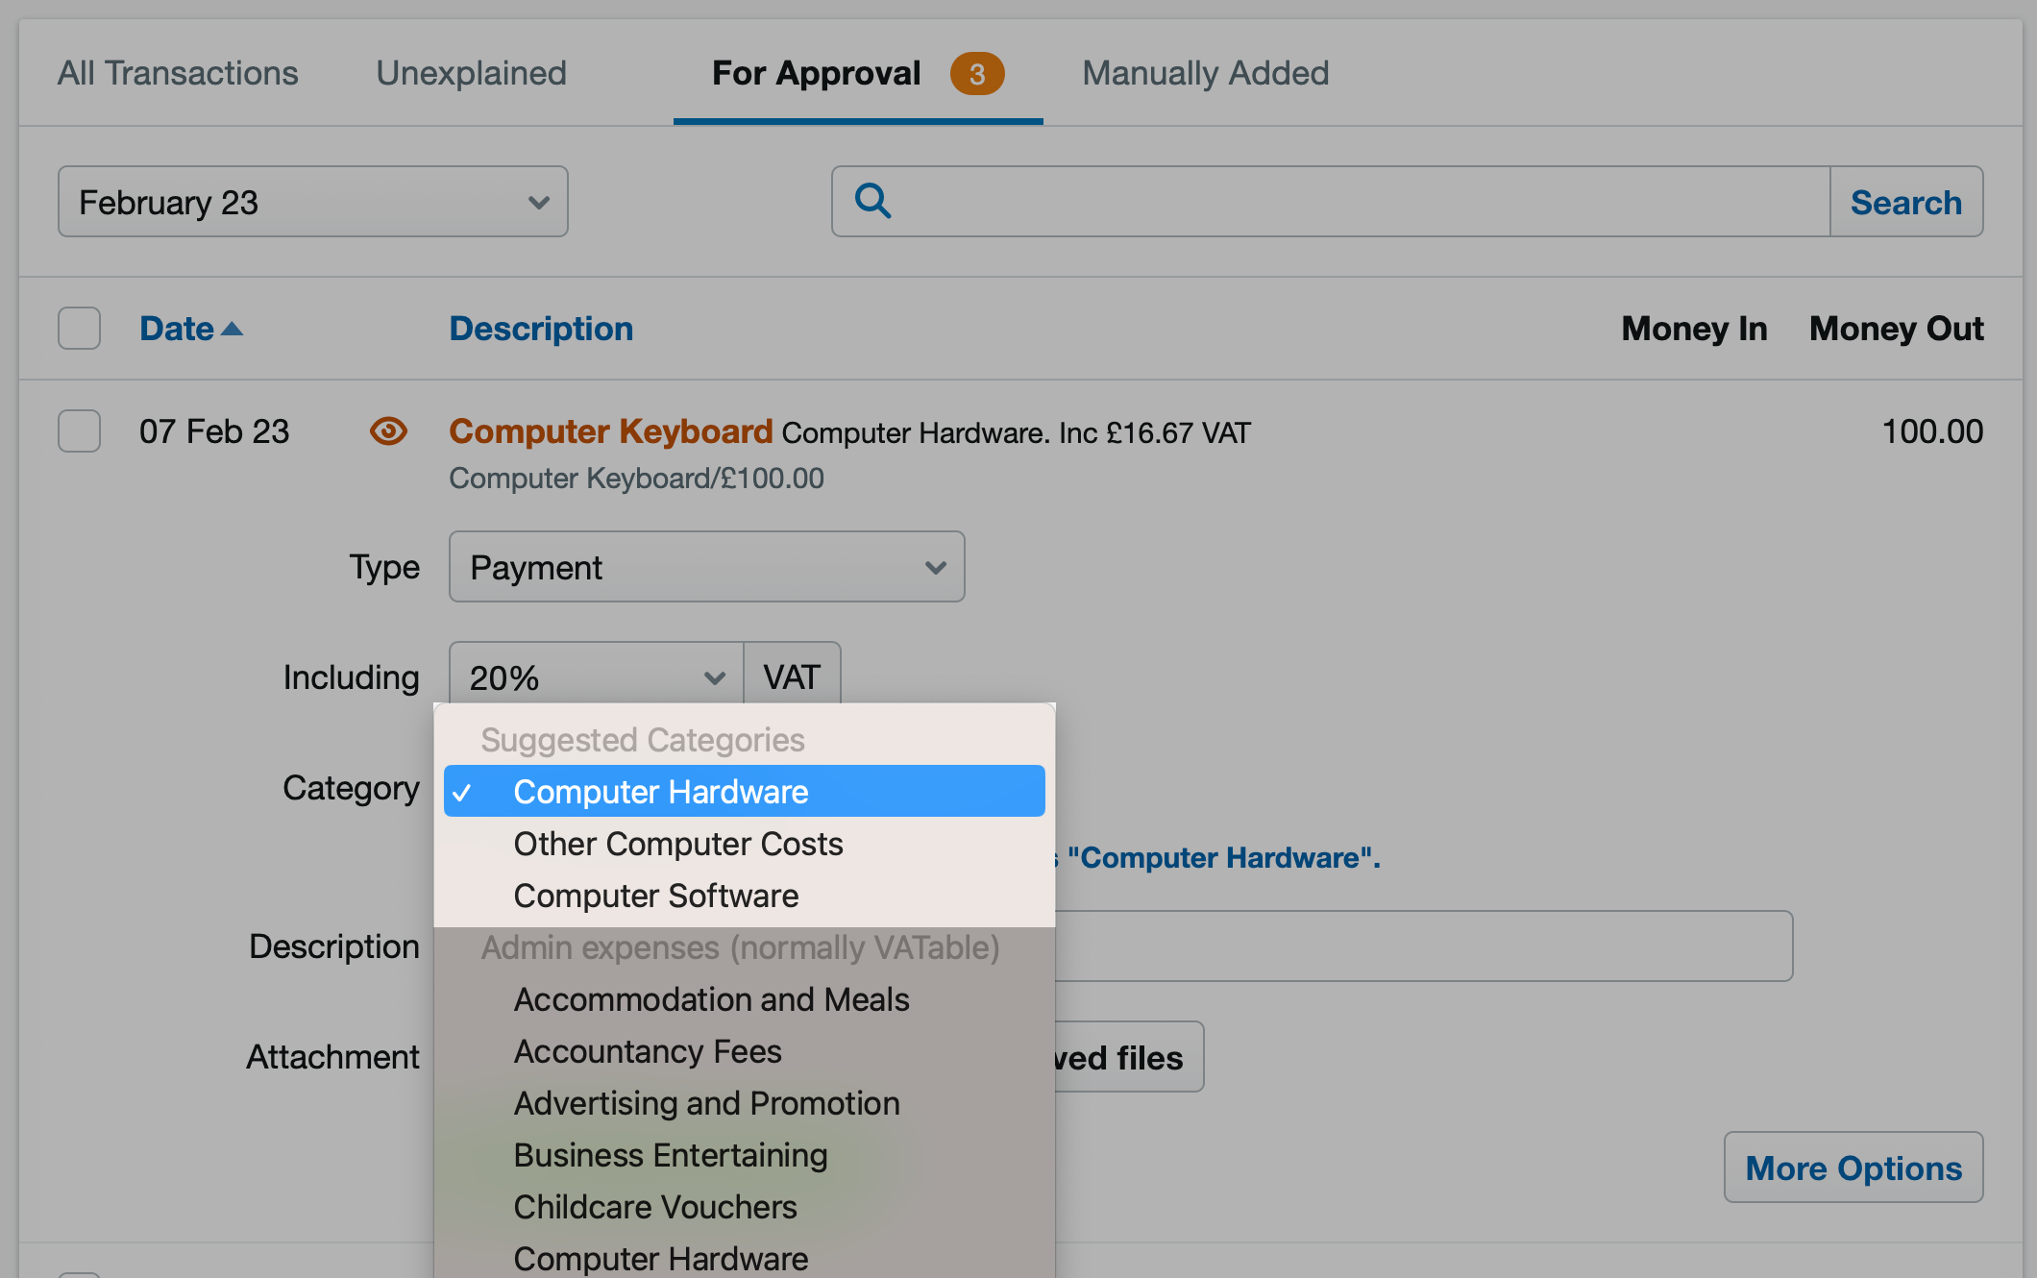
Task: Click the Money In column header
Action: point(1694,329)
